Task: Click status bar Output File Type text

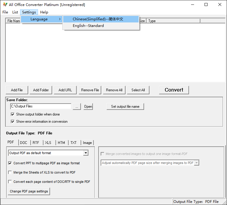Action: 196,202
